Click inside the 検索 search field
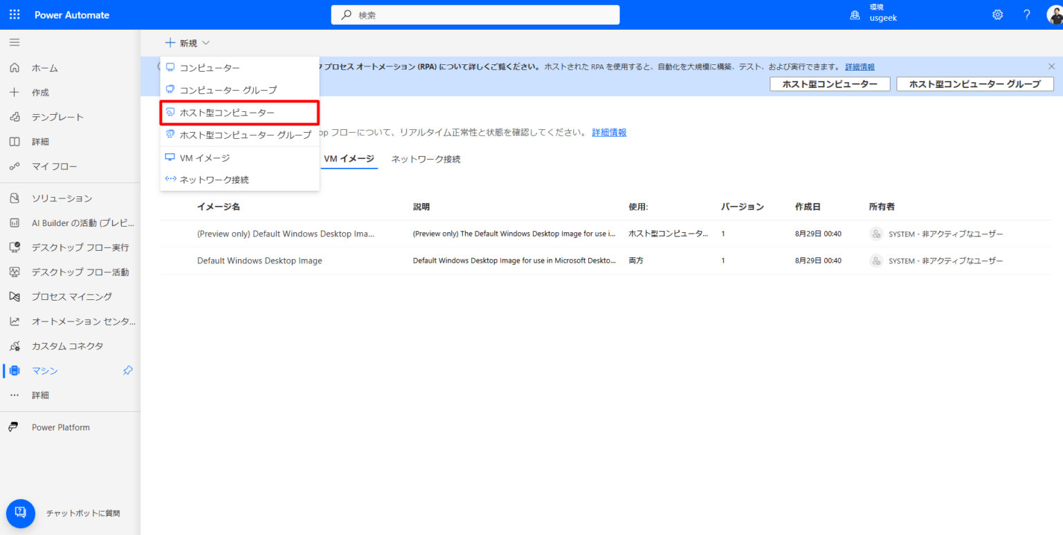 click(475, 14)
